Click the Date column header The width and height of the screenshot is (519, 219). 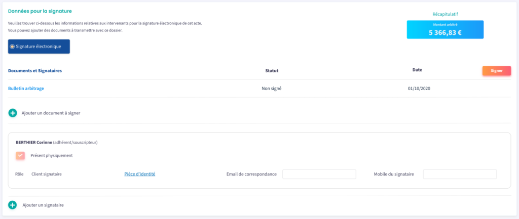tap(417, 70)
